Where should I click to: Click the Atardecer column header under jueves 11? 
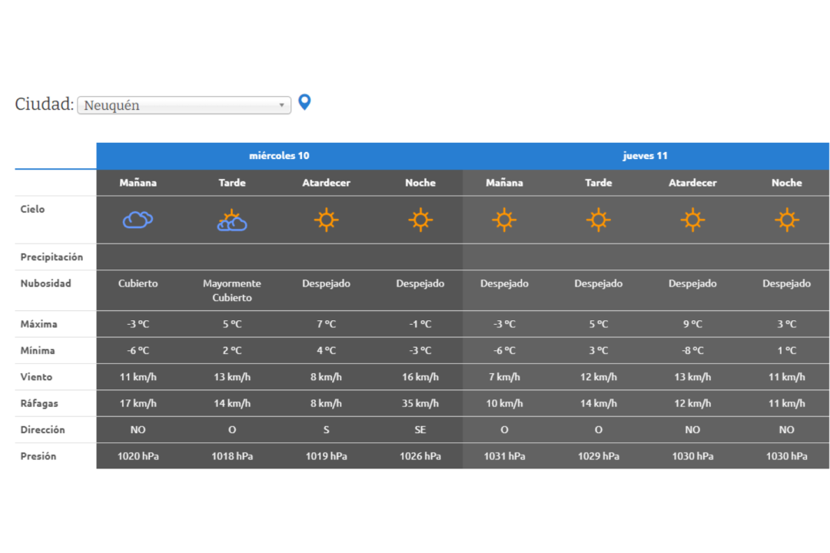point(692,183)
